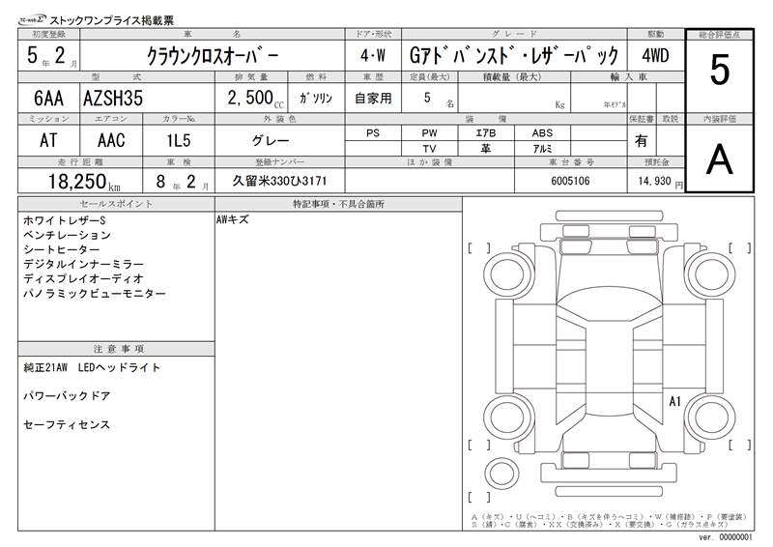Click the sales point ディスプレイオーディオ
Screen dimensions: 773x547
[83, 278]
